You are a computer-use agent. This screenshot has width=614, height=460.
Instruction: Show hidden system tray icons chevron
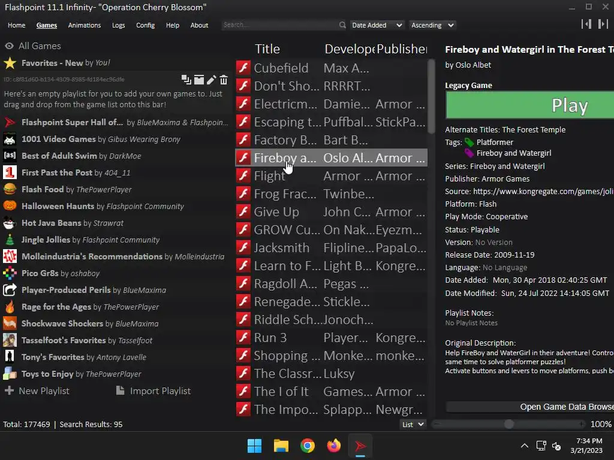click(x=524, y=446)
